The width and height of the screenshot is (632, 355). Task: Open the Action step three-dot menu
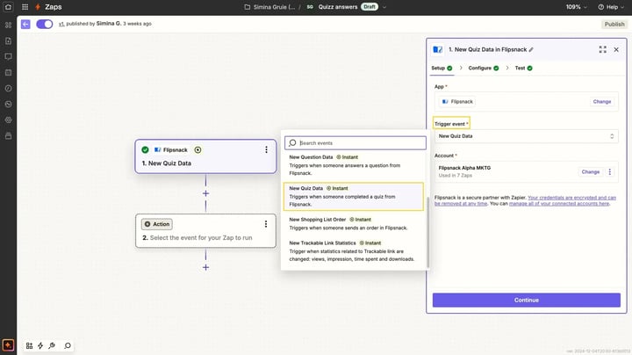coord(266,224)
